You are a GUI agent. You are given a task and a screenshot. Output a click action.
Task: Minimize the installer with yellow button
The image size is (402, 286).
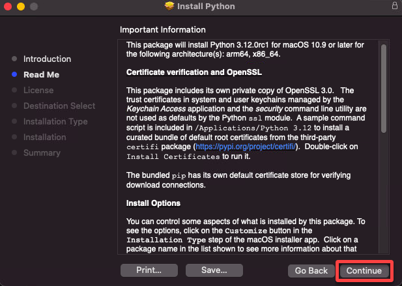click(x=21, y=7)
